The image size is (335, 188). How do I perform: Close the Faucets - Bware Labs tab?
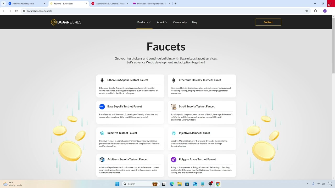click(x=86, y=4)
